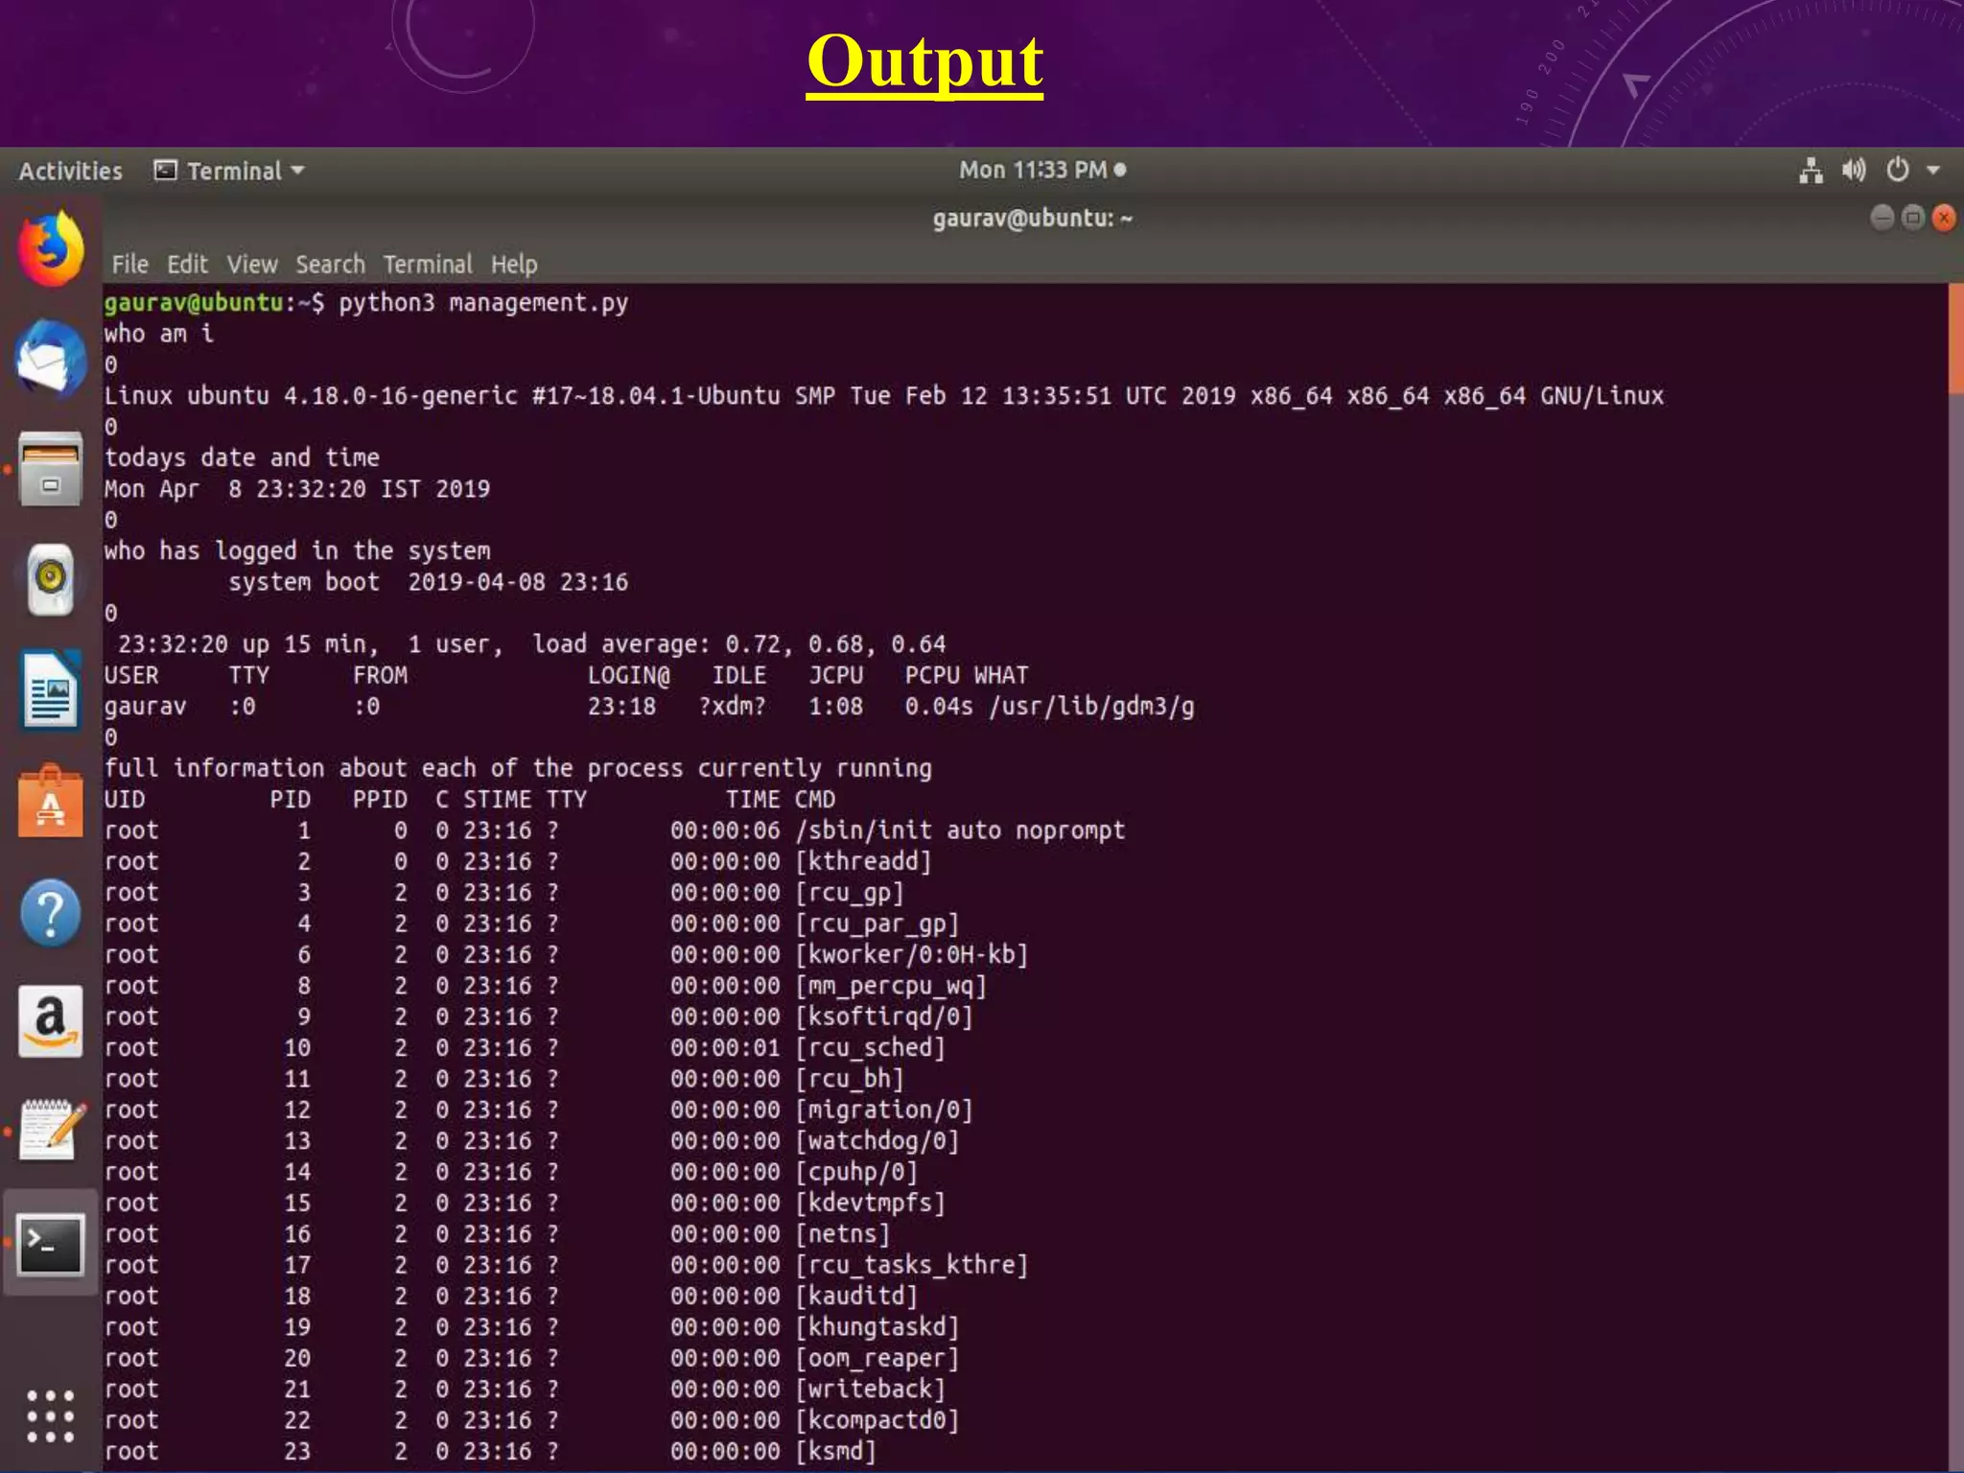
Task: Open system menu dropdown arrow
Action: (x=1933, y=171)
